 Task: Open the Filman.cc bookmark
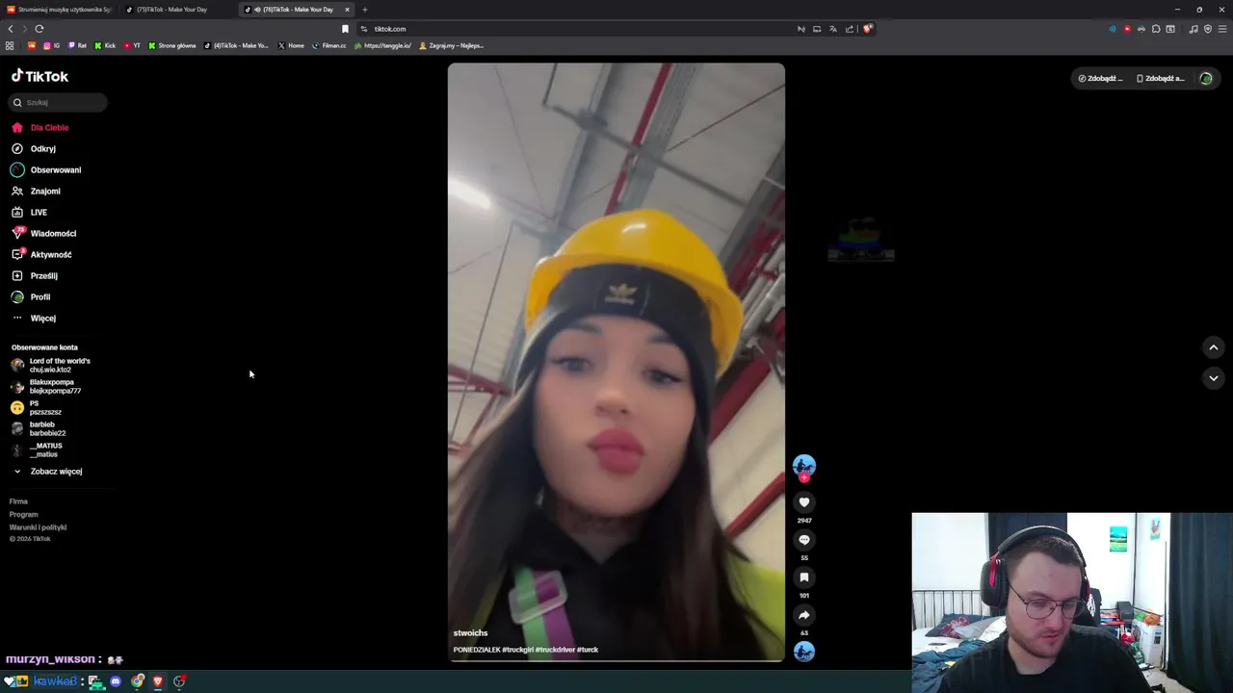point(328,45)
